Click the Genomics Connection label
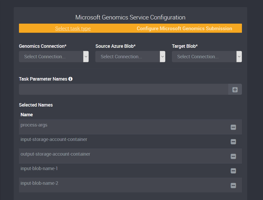This screenshot has height=200, width=263. pyautogui.click(x=43, y=46)
